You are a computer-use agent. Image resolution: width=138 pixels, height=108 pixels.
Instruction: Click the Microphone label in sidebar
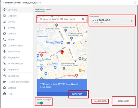[x=14, y=52]
